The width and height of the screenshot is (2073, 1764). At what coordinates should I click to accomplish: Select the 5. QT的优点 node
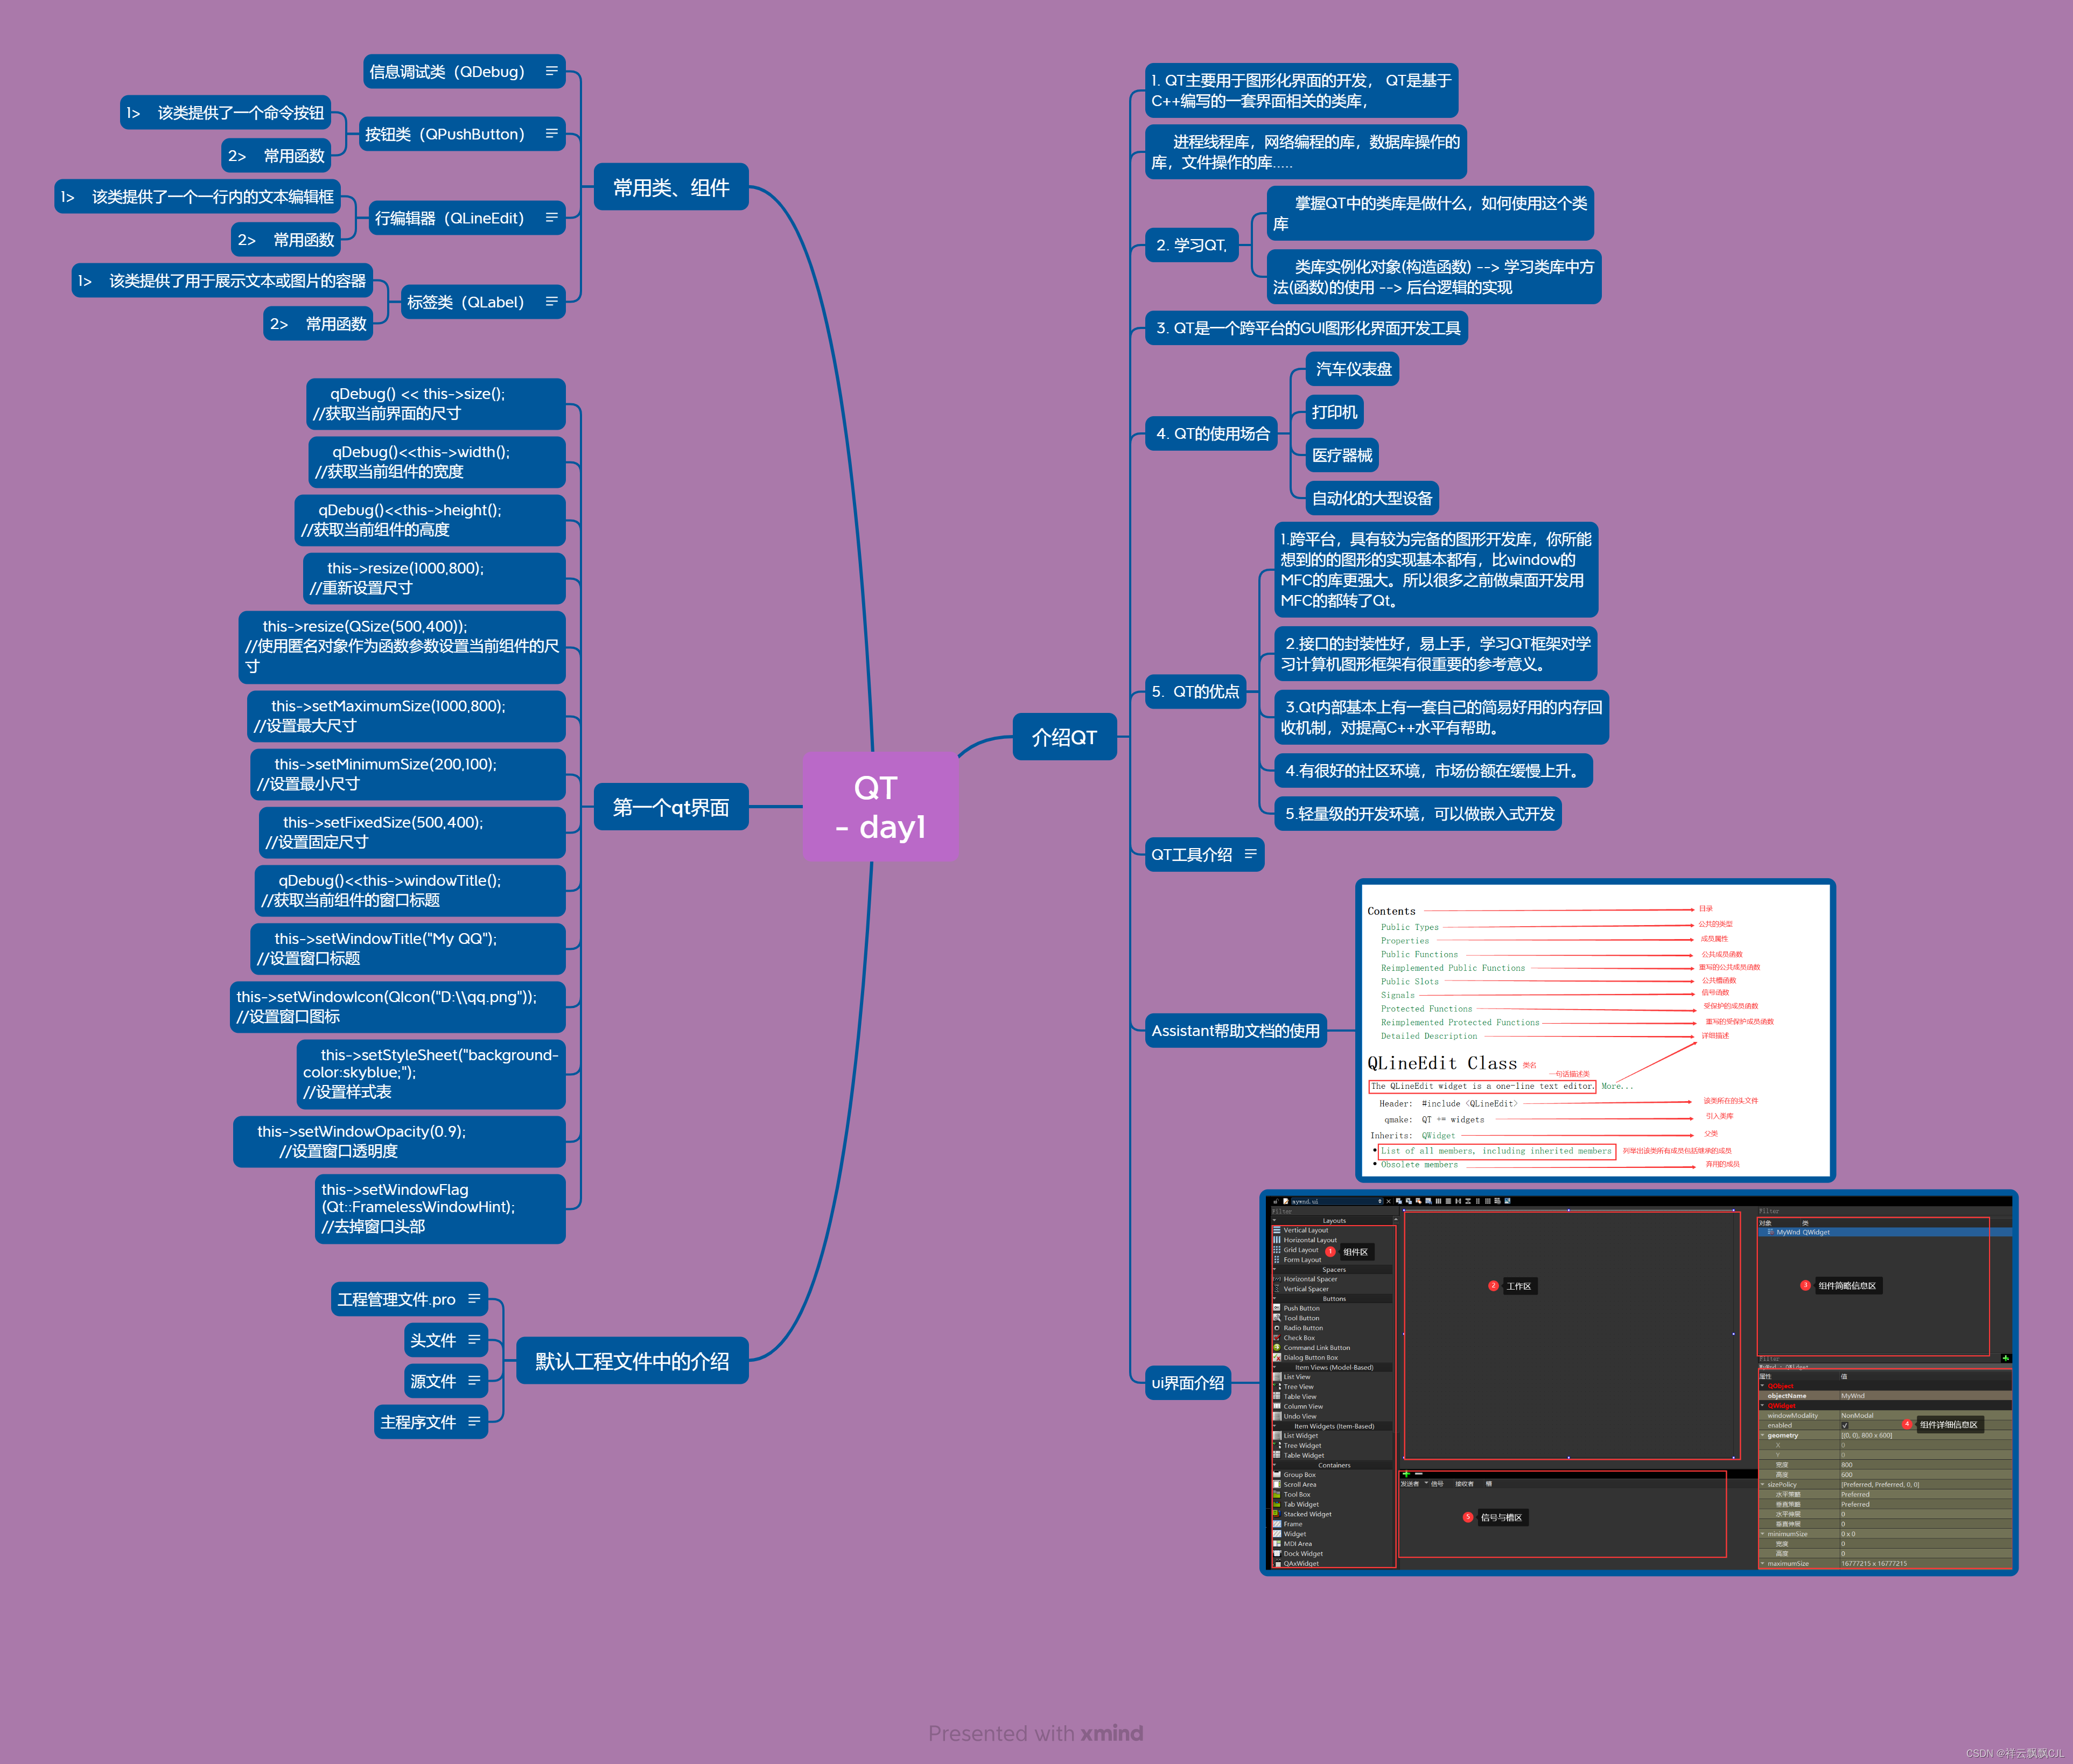click(1195, 691)
